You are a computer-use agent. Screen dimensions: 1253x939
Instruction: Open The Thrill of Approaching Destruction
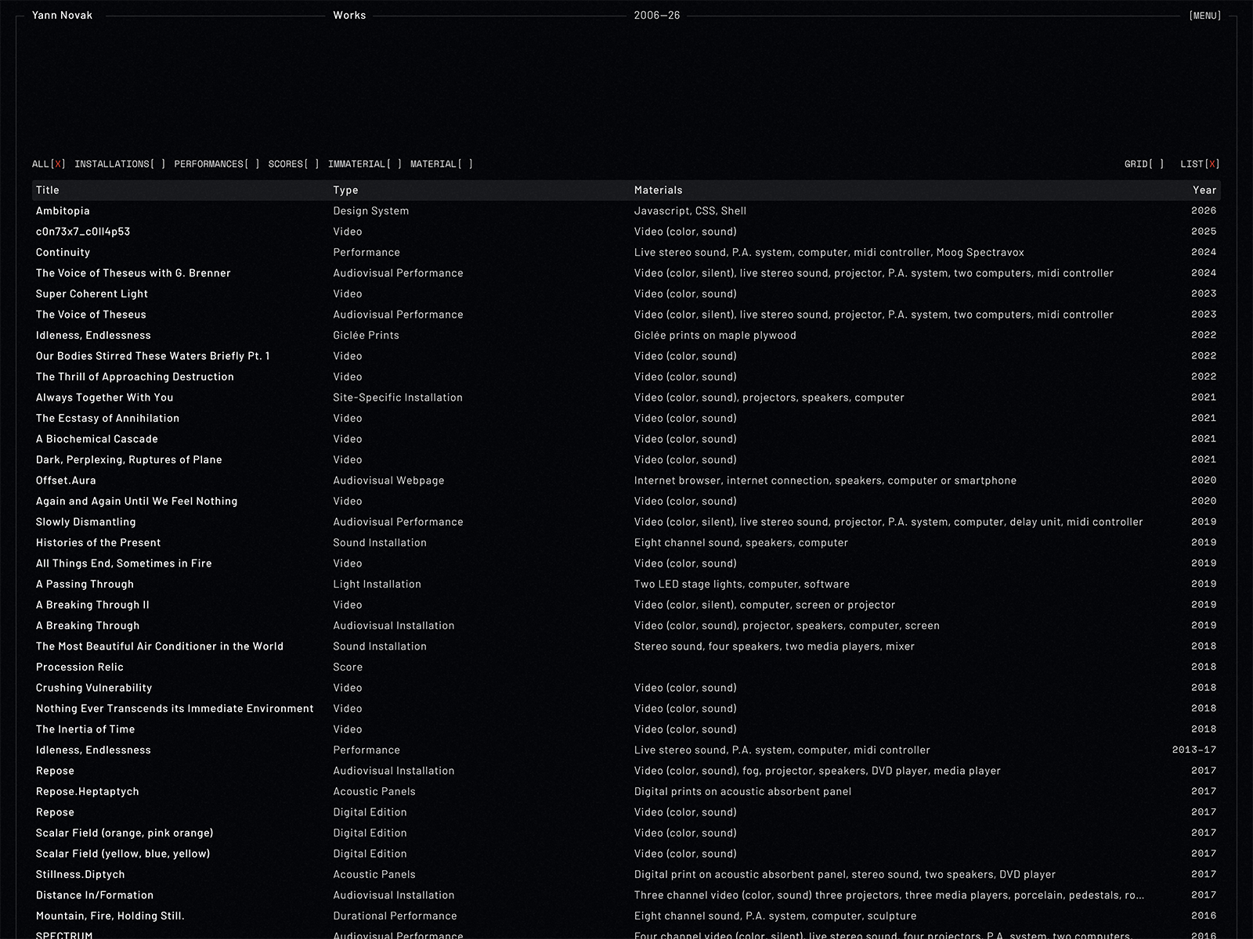point(135,377)
